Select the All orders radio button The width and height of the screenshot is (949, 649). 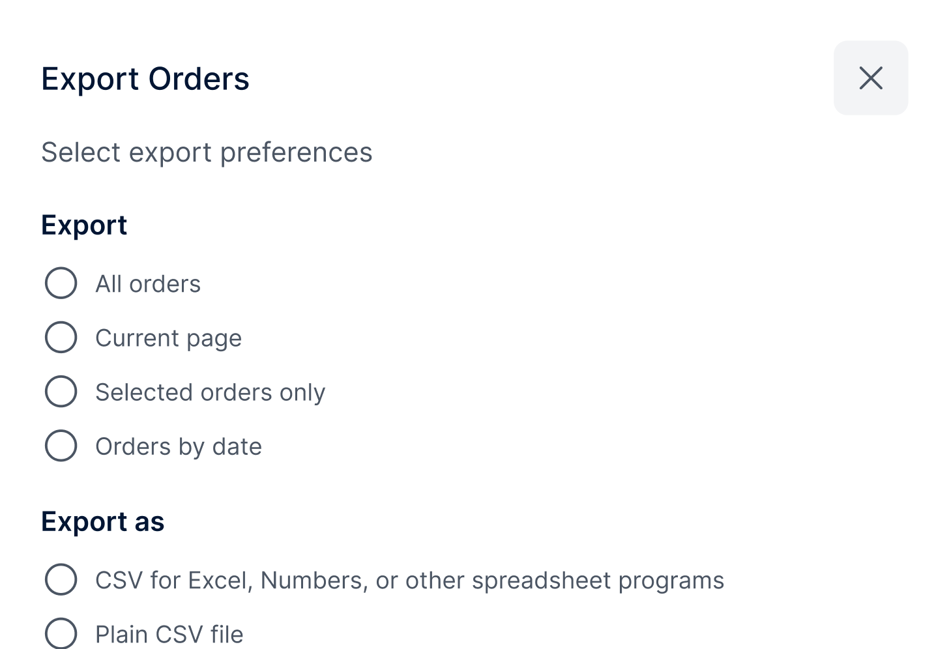(x=61, y=283)
